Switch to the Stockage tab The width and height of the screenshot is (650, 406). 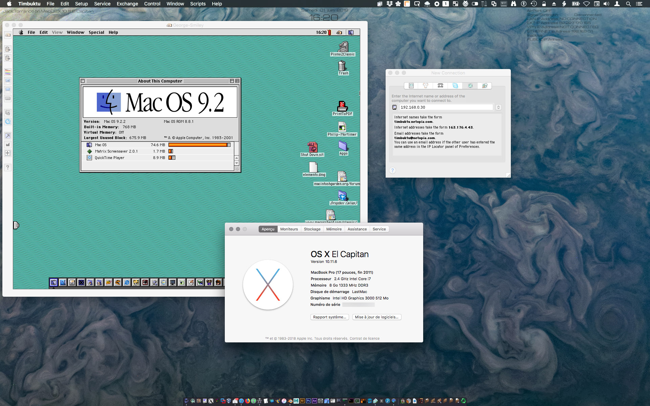(x=312, y=229)
